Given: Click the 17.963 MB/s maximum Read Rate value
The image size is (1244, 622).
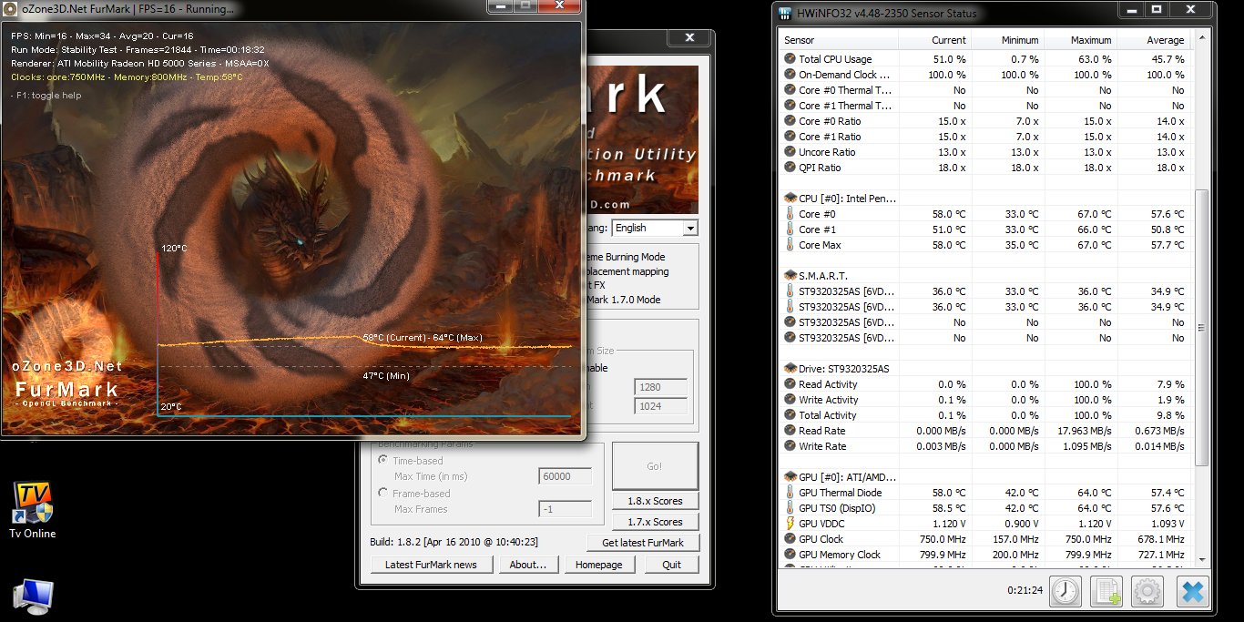Looking at the screenshot, I should tap(1081, 431).
